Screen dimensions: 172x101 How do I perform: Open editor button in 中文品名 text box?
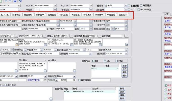[x=74, y=71]
